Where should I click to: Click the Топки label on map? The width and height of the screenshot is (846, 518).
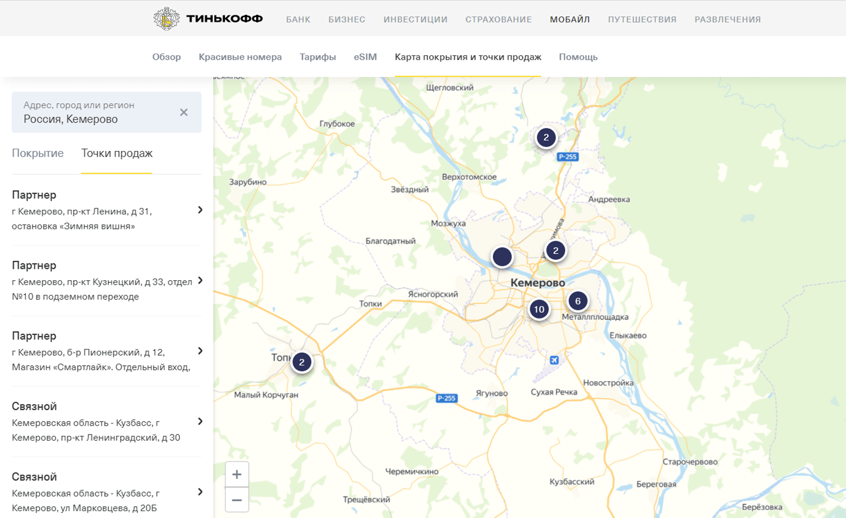pos(371,304)
